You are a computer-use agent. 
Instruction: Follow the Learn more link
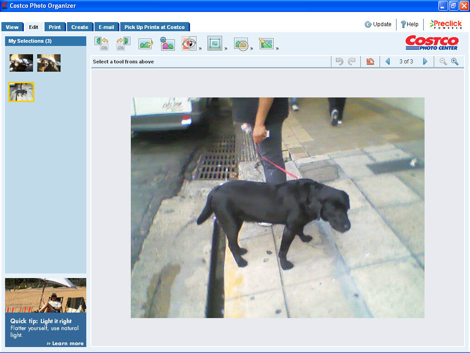coord(65,343)
